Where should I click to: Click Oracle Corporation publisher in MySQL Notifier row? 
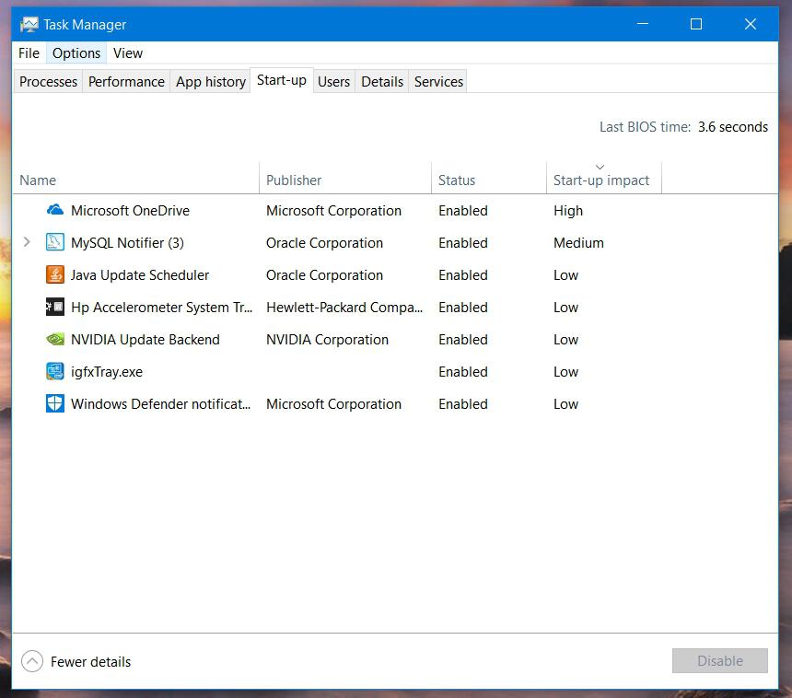click(x=325, y=243)
